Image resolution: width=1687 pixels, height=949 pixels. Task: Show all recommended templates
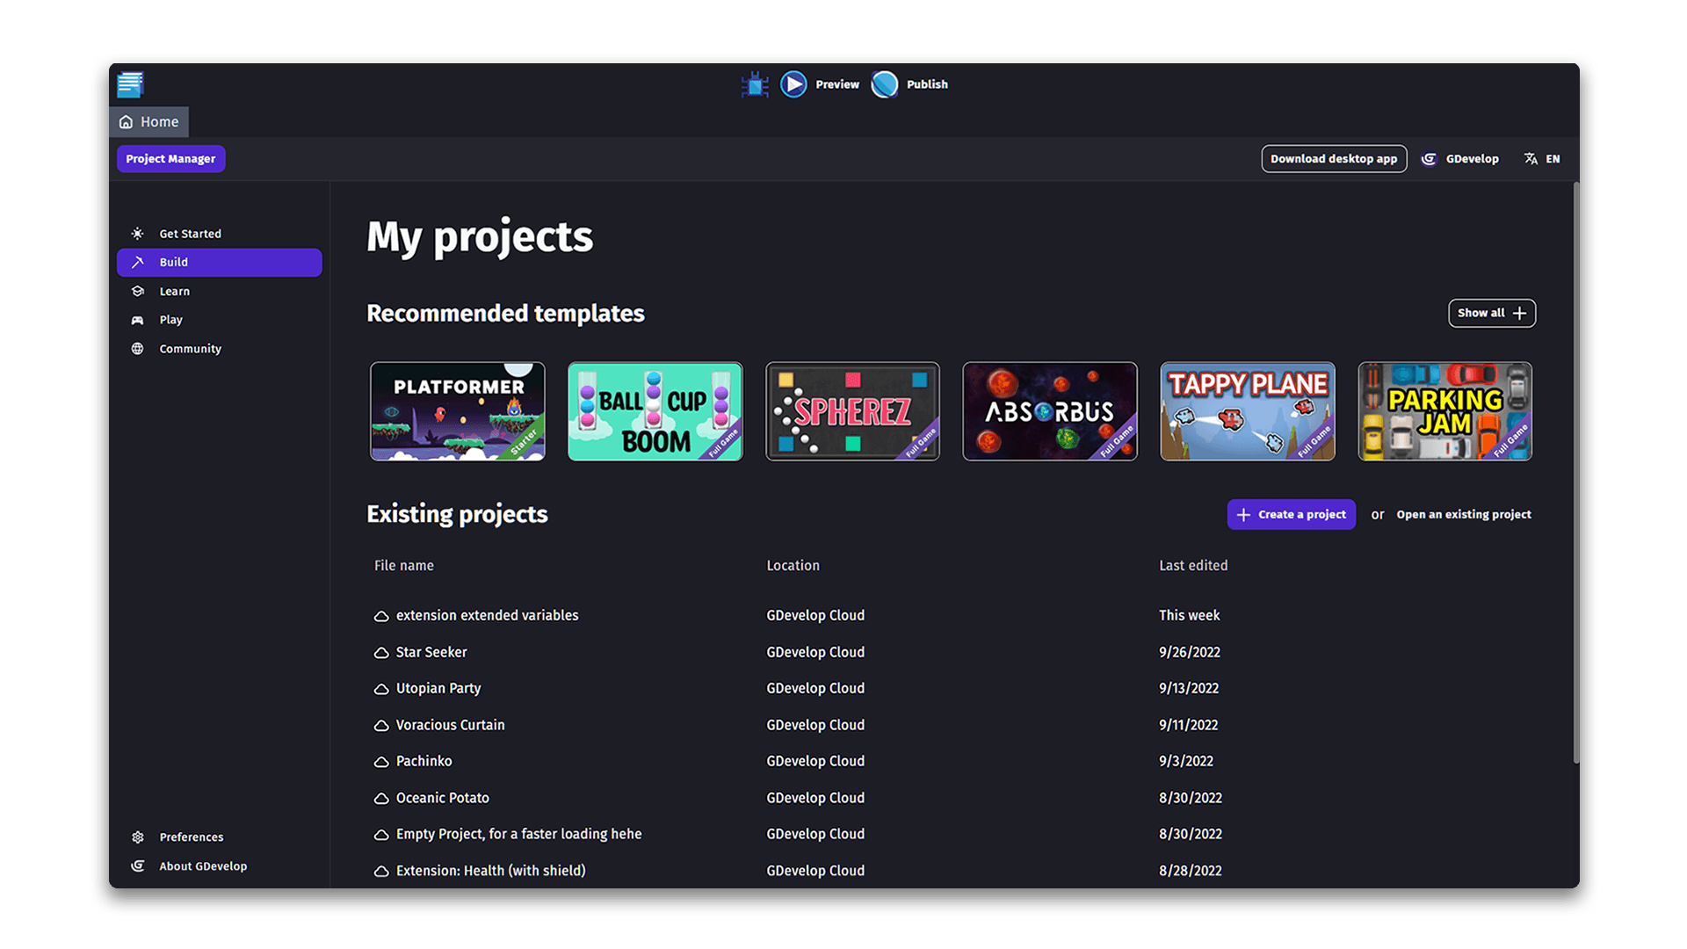click(x=1491, y=313)
